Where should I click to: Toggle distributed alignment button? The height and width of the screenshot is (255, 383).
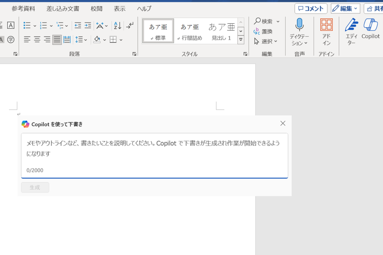tap(67, 40)
